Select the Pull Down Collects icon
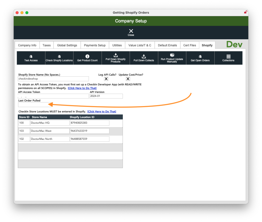Image resolution: width=262 pixels, height=222 pixels. click(x=144, y=56)
